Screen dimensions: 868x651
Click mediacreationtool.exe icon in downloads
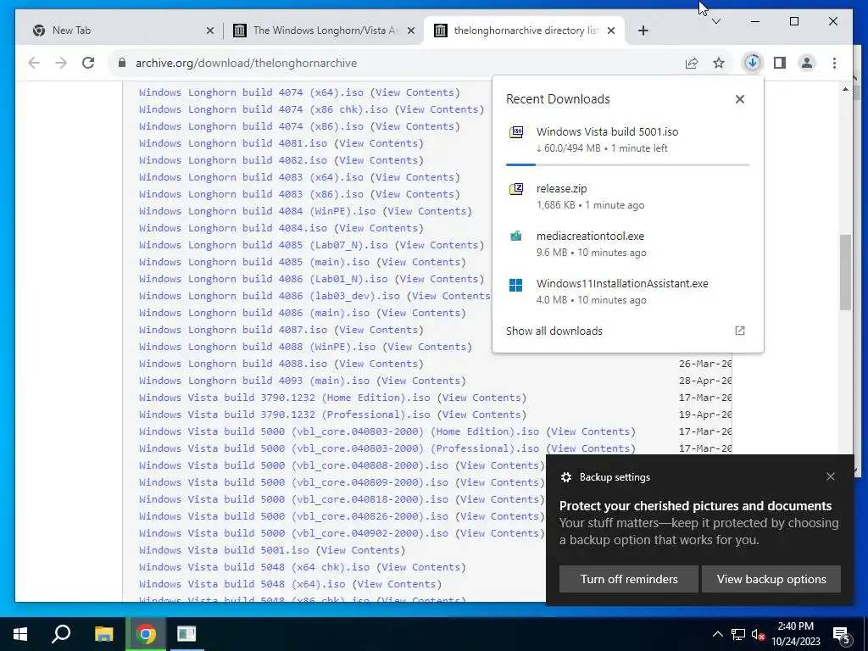pos(516,236)
